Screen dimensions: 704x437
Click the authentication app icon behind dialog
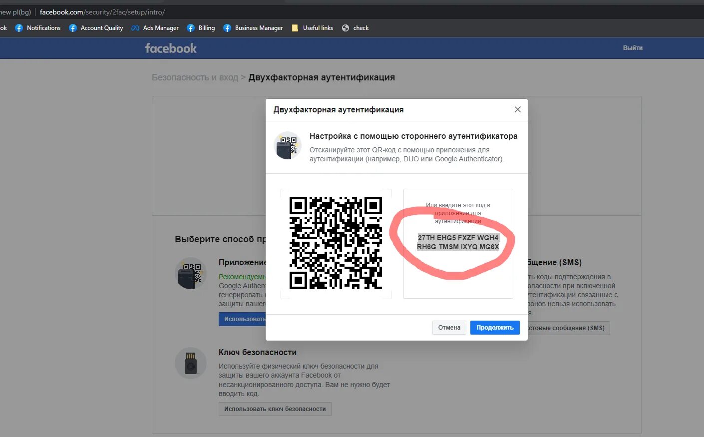(191, 273)
